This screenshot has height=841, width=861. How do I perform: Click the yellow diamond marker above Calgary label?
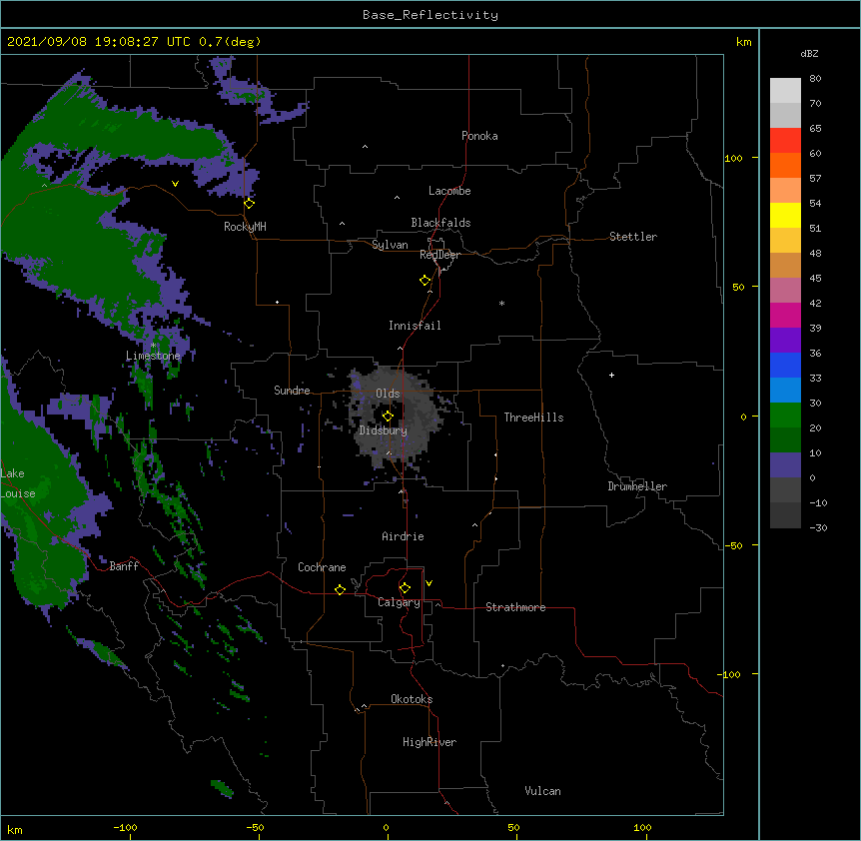click(405, 588)
